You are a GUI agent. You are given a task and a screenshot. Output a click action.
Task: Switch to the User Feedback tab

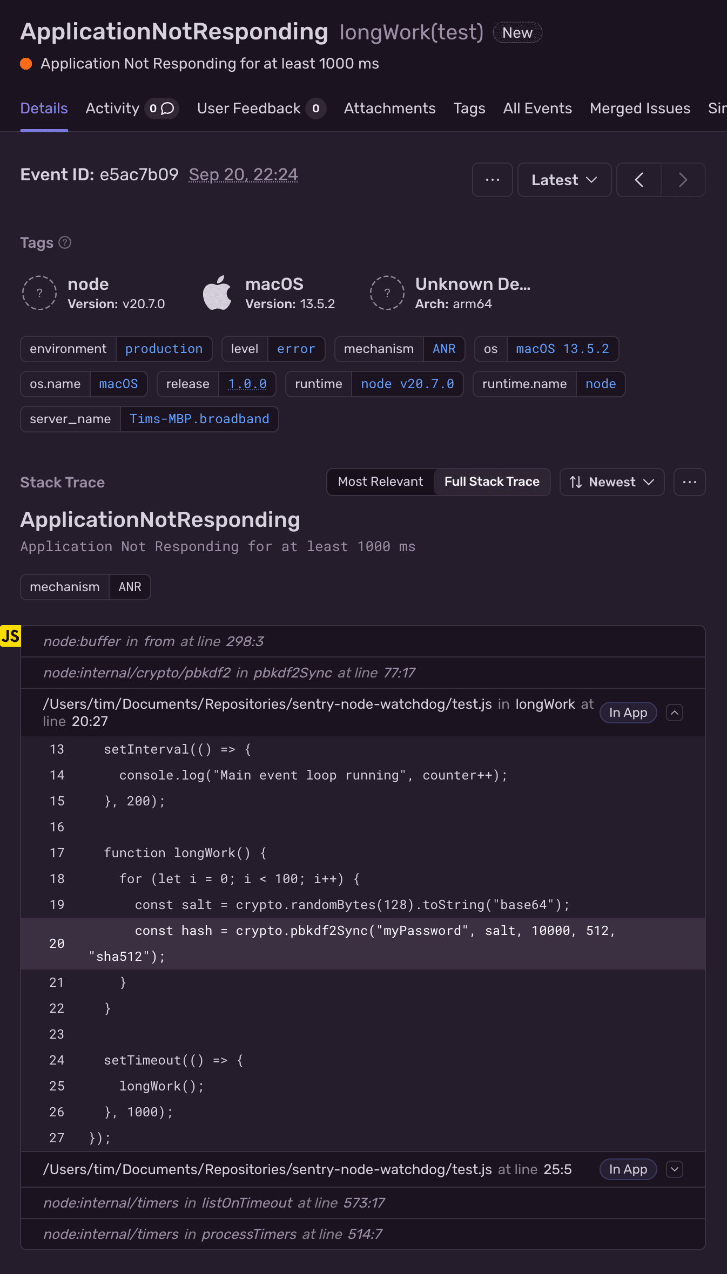tap(248, 109)
